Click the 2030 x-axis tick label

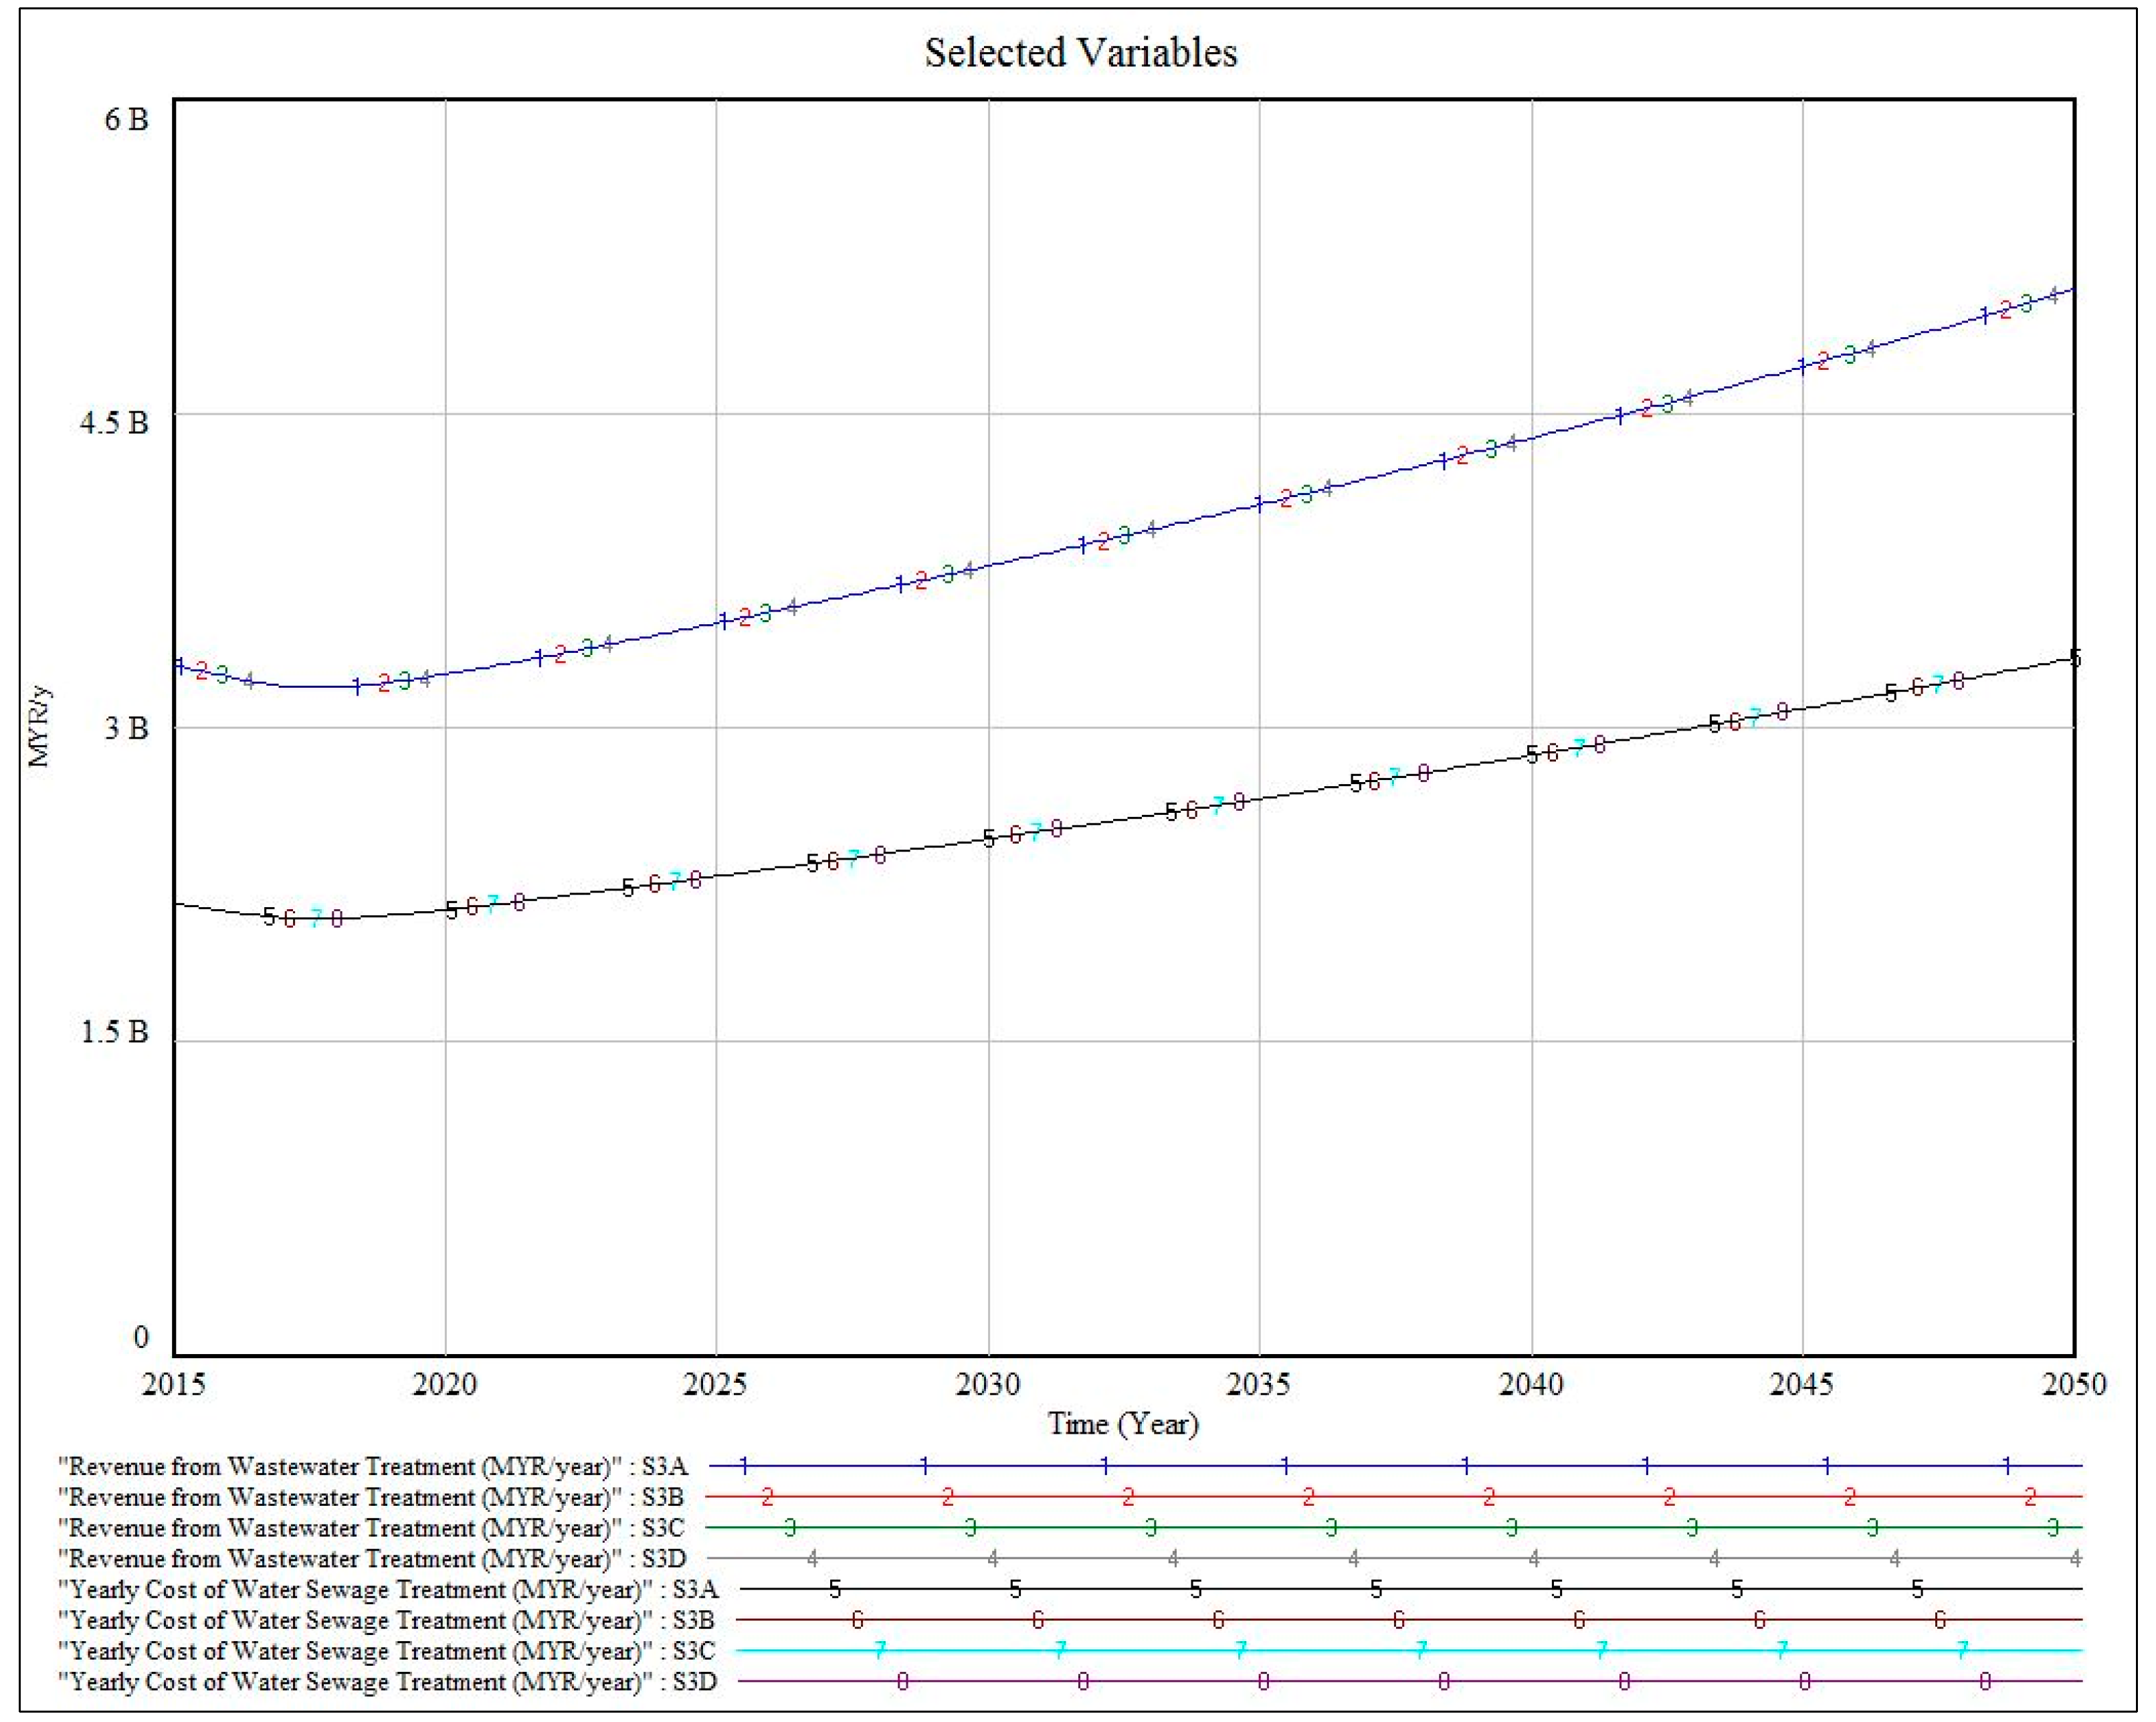988,1384
